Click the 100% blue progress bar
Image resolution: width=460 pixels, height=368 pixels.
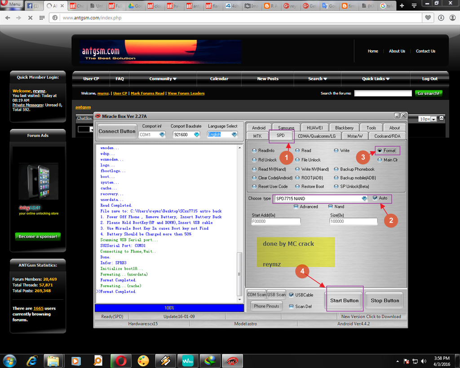click(x=169, y=308)
